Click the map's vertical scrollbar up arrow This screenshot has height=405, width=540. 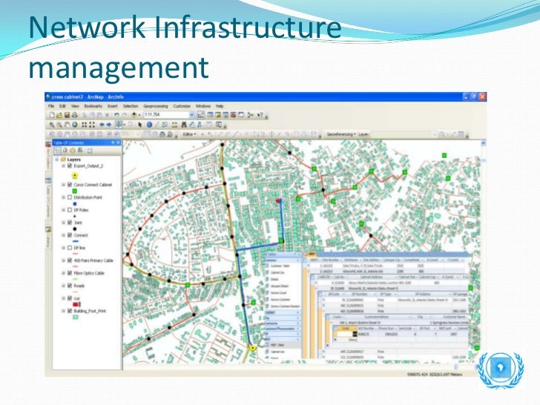pyautogui.click(x=483, y=143)
